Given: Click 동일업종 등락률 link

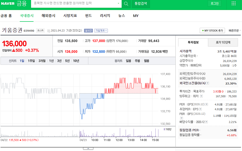Looking at the screenshot, I should pyautogui.click(x=189, y=135).
